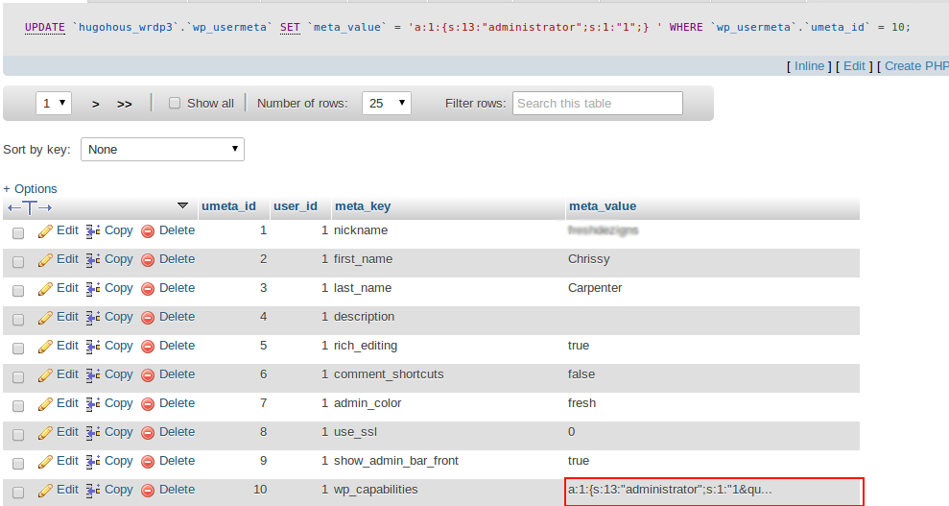Click Delete icon for show_admin_bar_front row

148,462
